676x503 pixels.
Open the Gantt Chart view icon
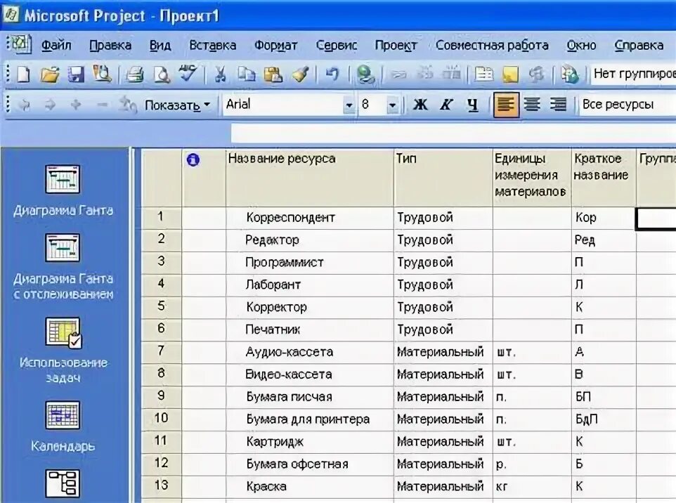point(63,179)
